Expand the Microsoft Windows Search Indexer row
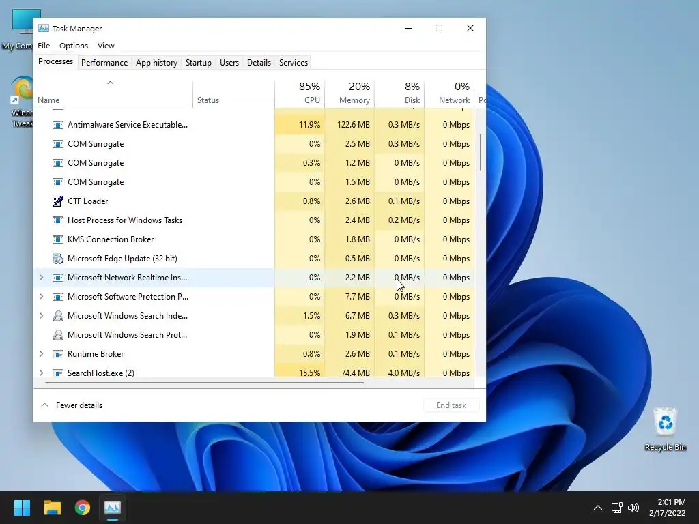This screenshot has width=699, height=524. coord(42,316)
